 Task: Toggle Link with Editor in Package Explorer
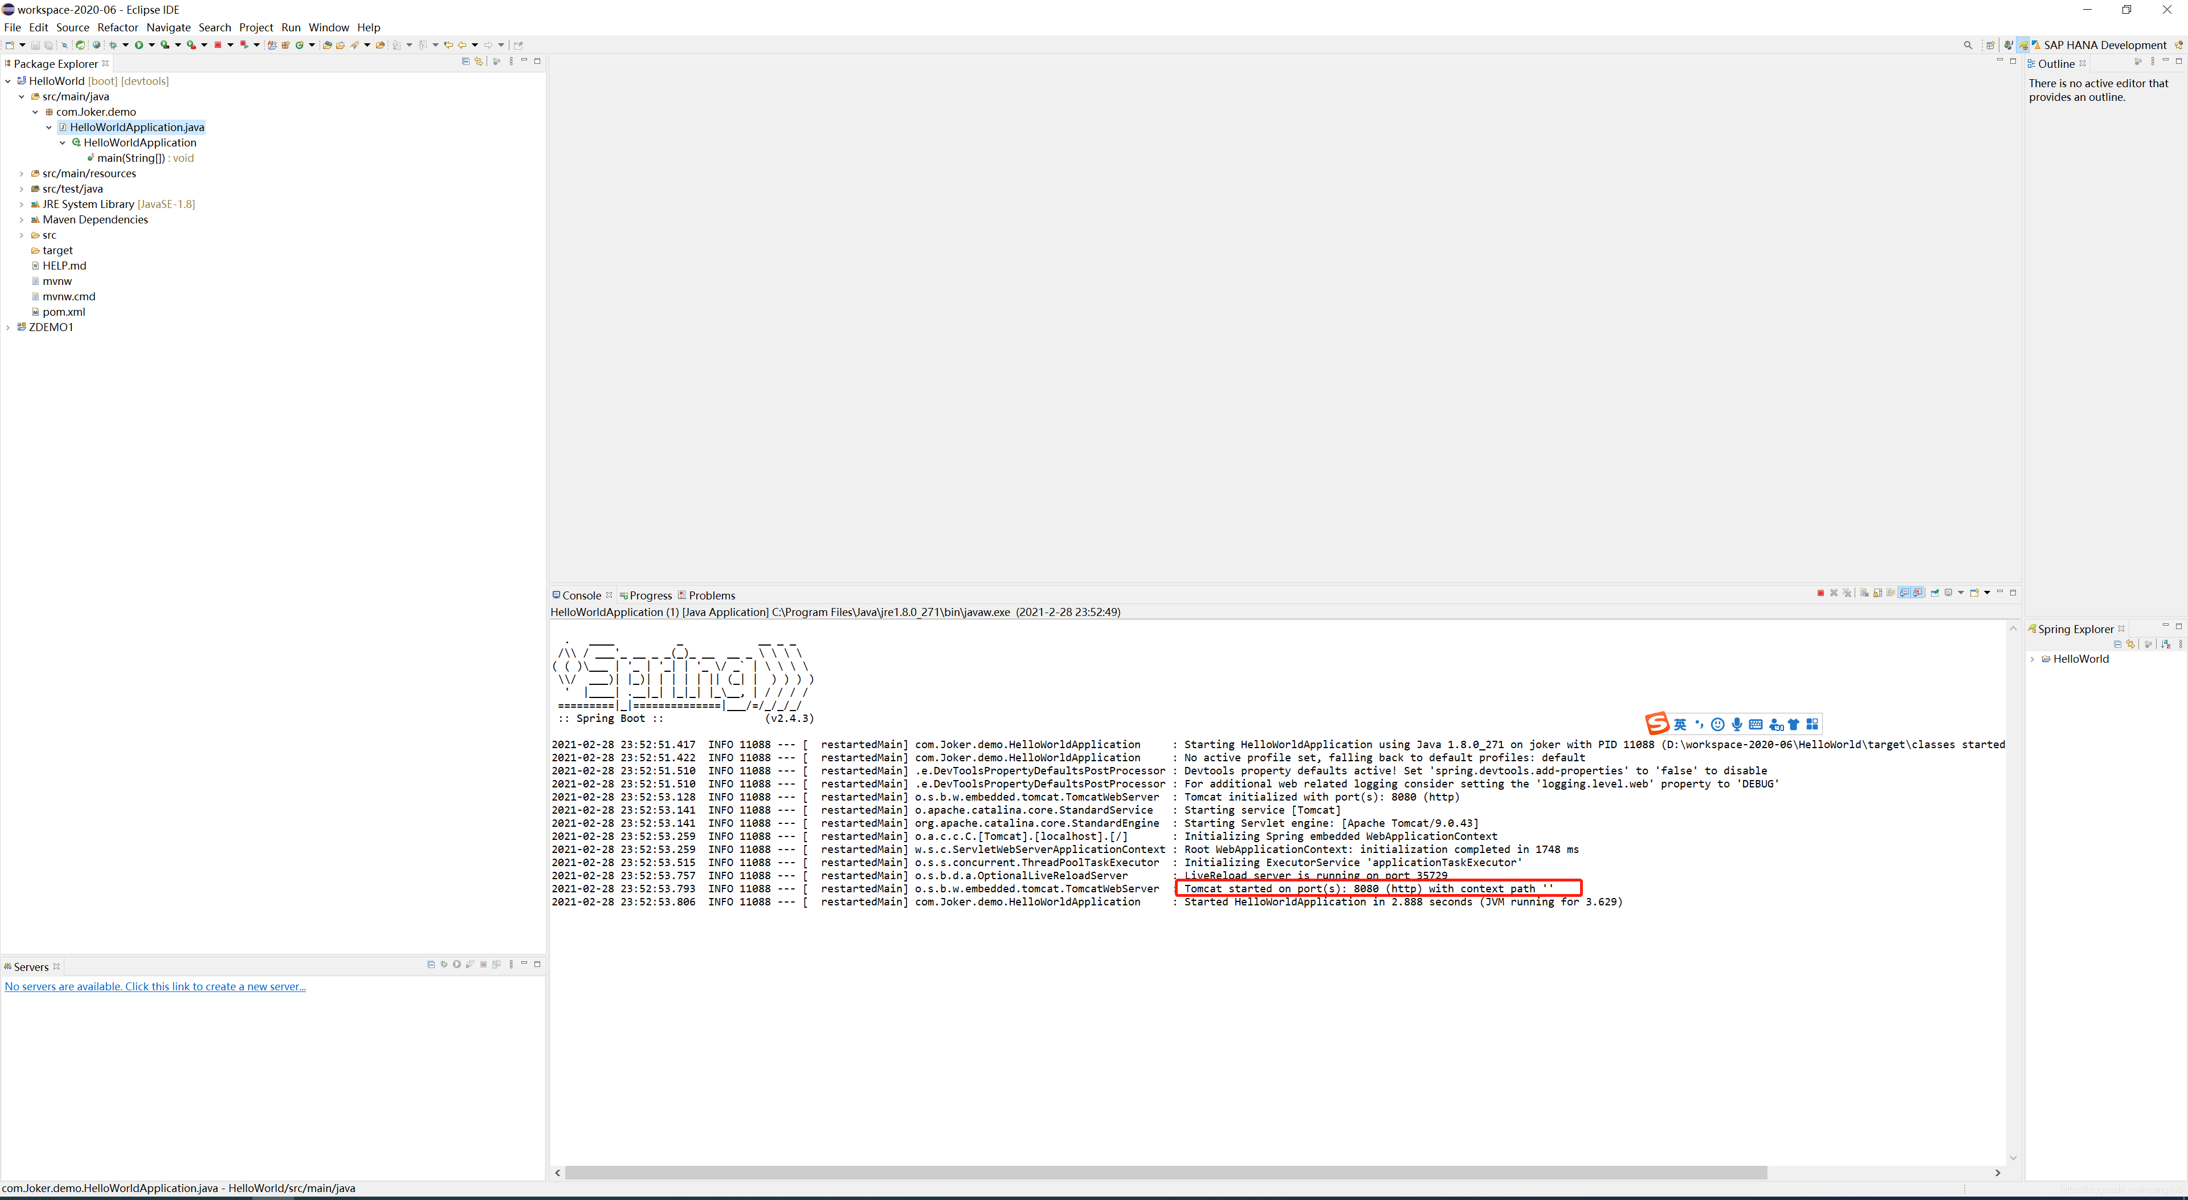point(479,61)
